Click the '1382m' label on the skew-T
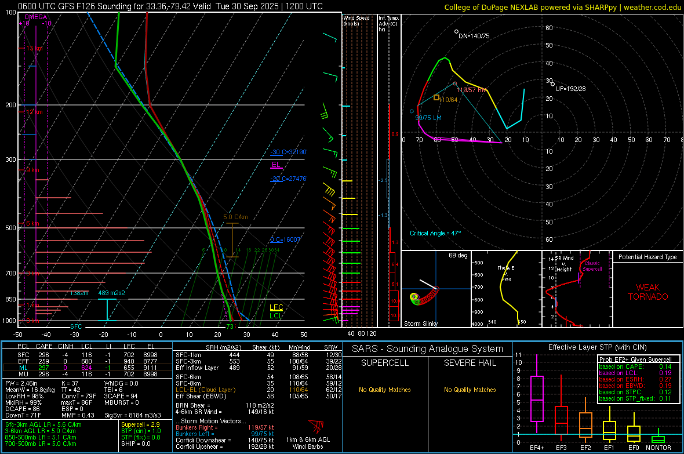This screenshot has width=684, height=454. 79,293
